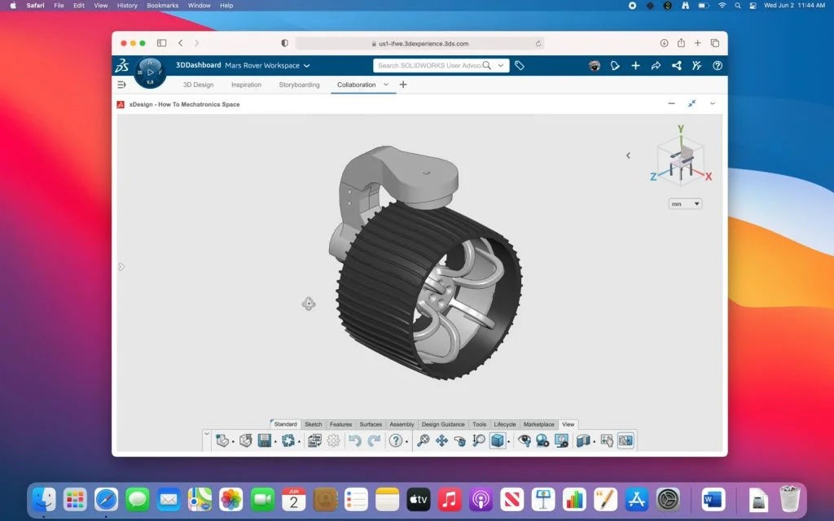Expand the Mars Rover Workspace dropdown

point(306,66)
